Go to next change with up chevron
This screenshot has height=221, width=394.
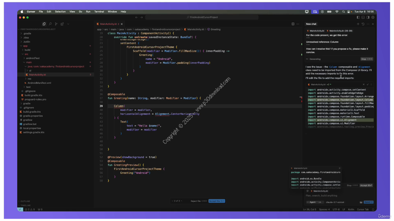click(181, 201)
